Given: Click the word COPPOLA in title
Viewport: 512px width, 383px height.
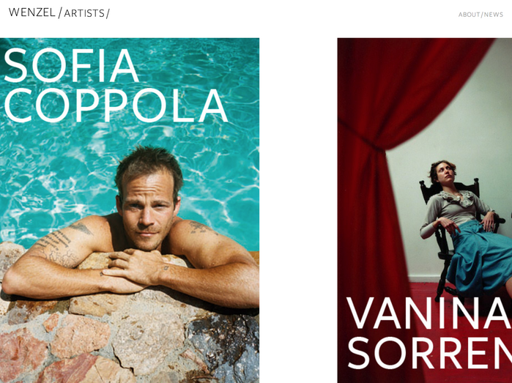Looking at the screenshot, I should [115, 105].
